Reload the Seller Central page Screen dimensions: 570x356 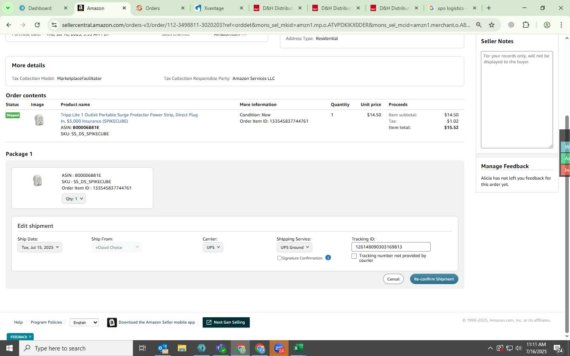37,25
